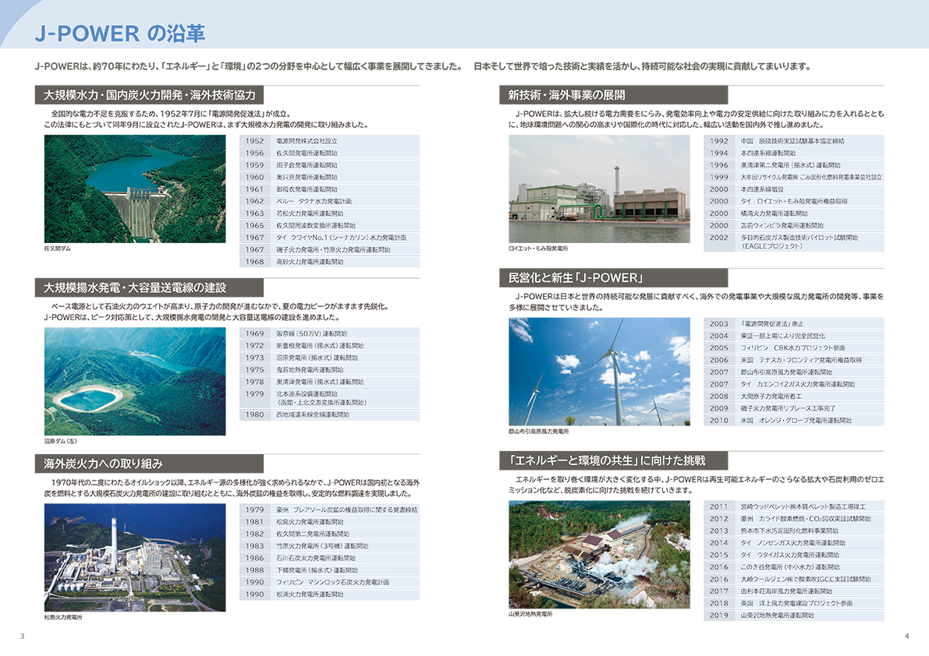Click the 1962 row 'ペルー タクナ水力発電計画'
Image resolution: width=929 pixels, height=656 pixels.
click(x=329, y=202)
